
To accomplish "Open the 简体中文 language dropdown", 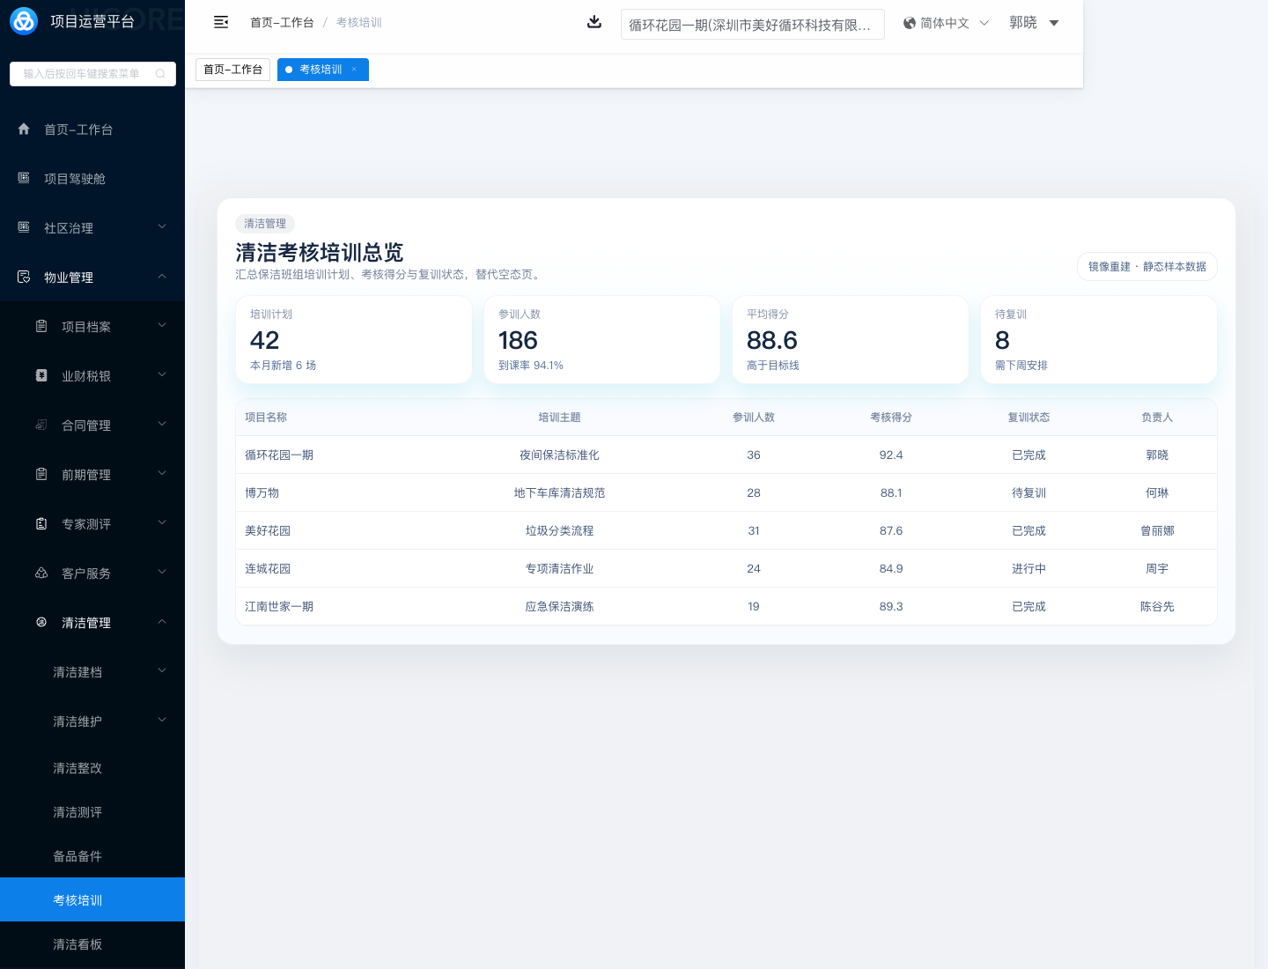I will click(946, 23).
